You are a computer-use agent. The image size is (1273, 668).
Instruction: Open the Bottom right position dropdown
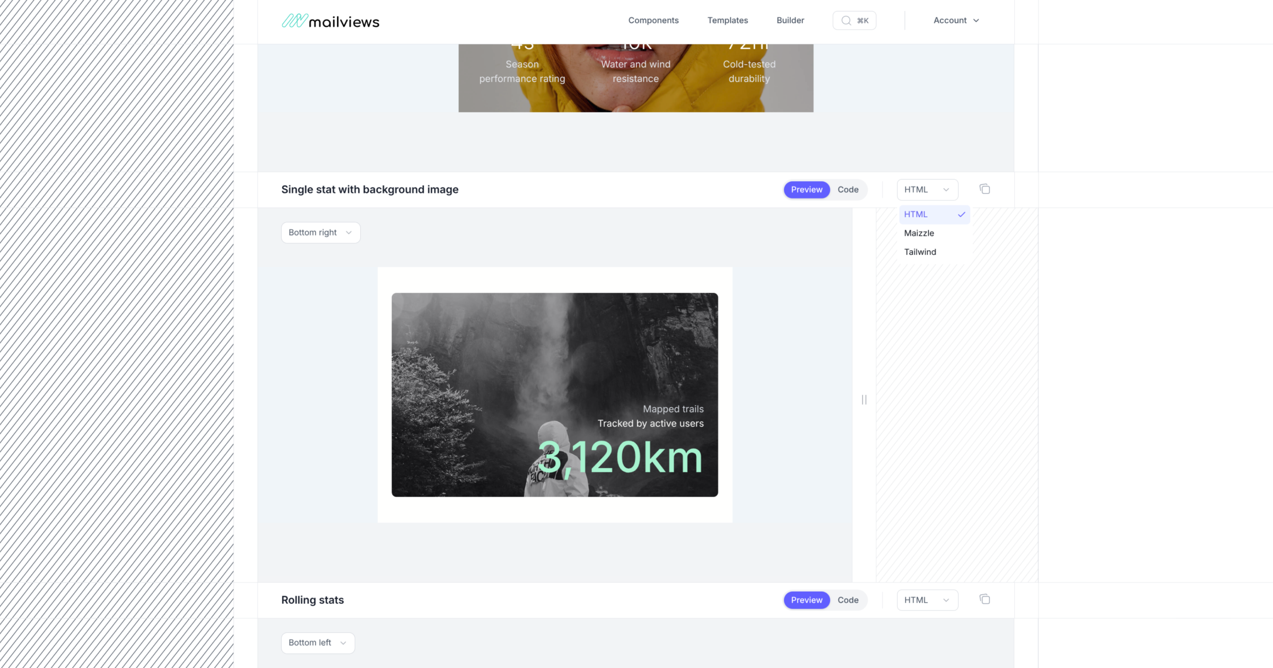(320, 232)
